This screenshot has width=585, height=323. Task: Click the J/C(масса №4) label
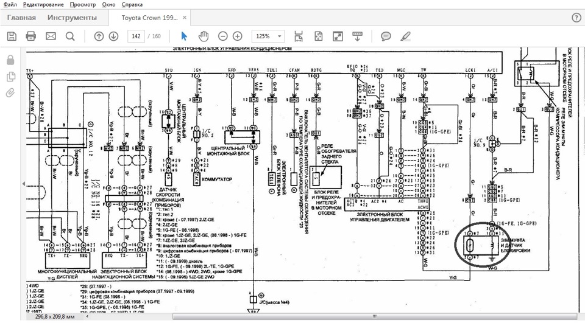click(x=274, y=302)
